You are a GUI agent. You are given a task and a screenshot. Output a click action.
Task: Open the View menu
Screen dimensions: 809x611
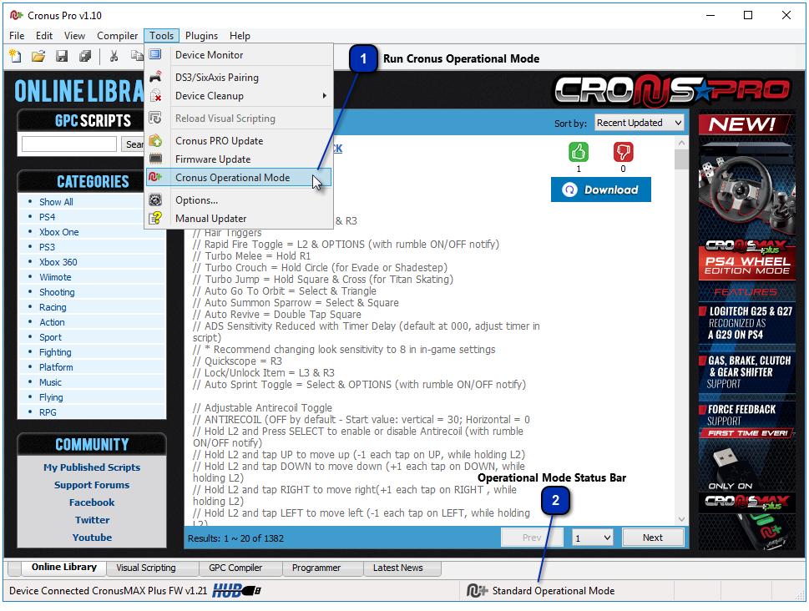74,36
